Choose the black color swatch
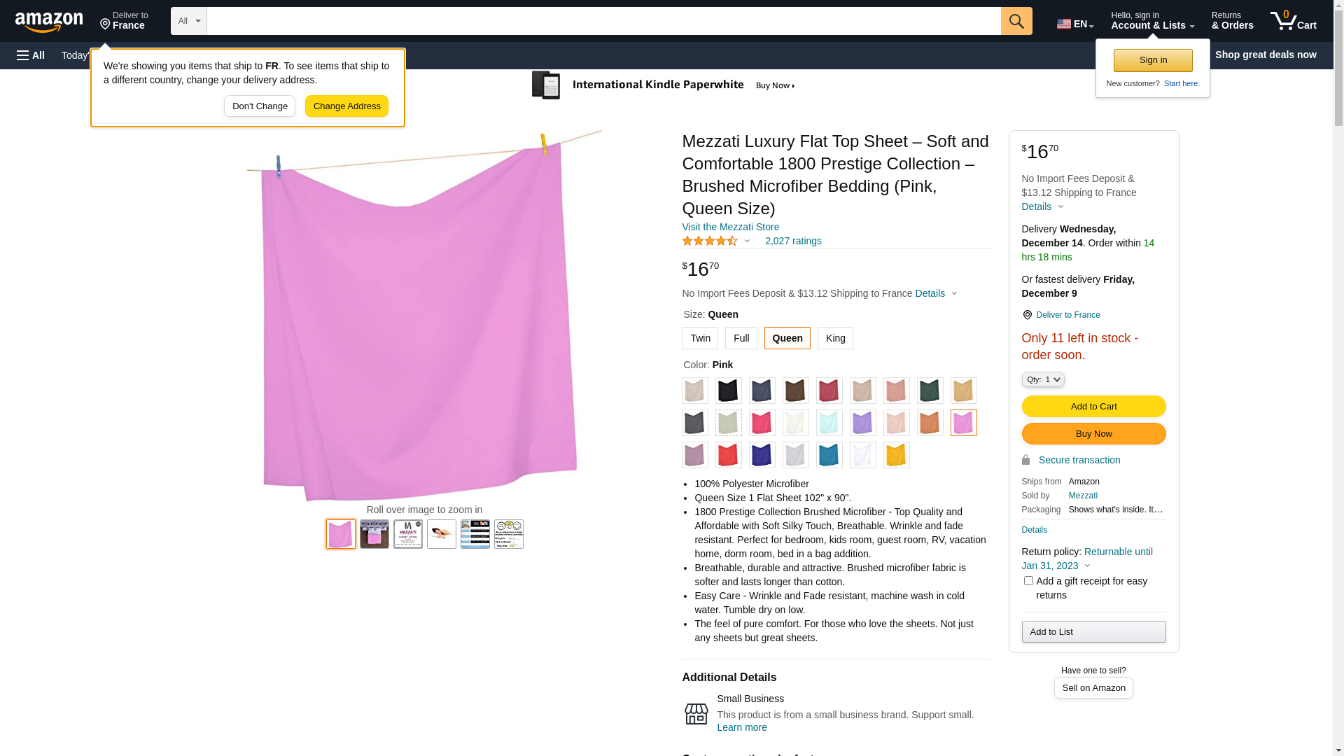The height and width of the screenshot is (756, 1344). (x=729, y=391)
